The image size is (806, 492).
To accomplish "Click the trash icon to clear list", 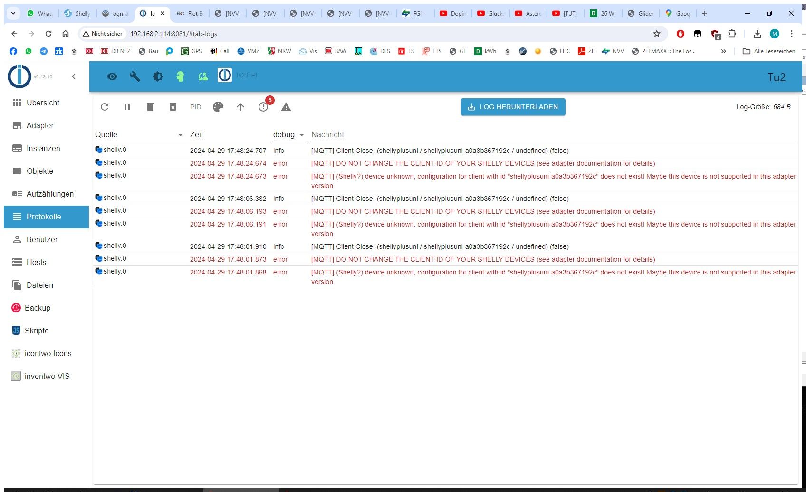I will (x=150, y=107).
